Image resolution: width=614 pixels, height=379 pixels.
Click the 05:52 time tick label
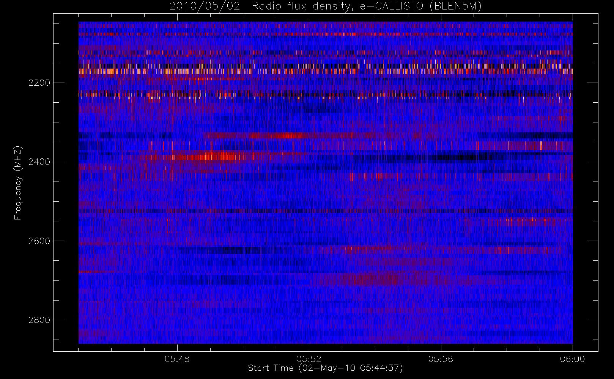click(309, 359)
